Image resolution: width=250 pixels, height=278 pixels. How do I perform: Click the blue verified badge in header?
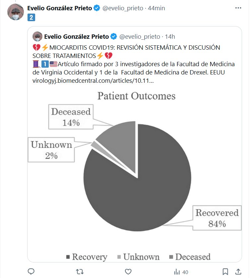click(x=97, y=8)
